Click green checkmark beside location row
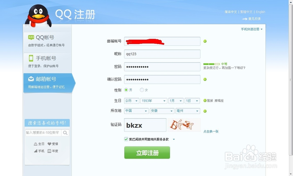Viewport: 293px width, 176px height. [205, 111]
